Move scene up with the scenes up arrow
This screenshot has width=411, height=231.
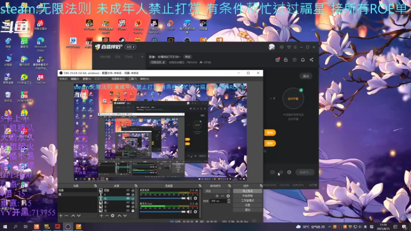(x=73, y=216)
